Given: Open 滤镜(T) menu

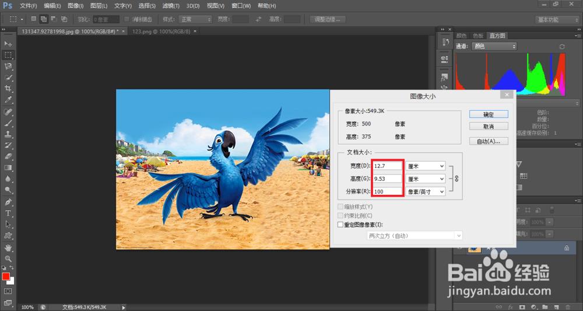Looking at the screenshot, I should point(171,6).
